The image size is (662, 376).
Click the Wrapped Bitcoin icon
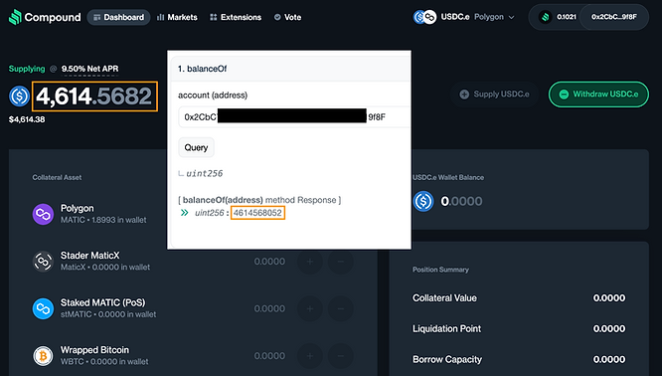tap(43, 356)
